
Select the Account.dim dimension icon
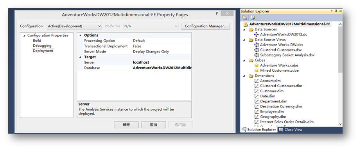[257, 81]
